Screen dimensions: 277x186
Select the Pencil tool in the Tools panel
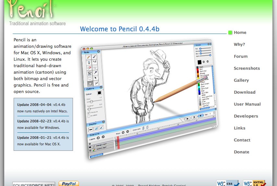(89, 57)
